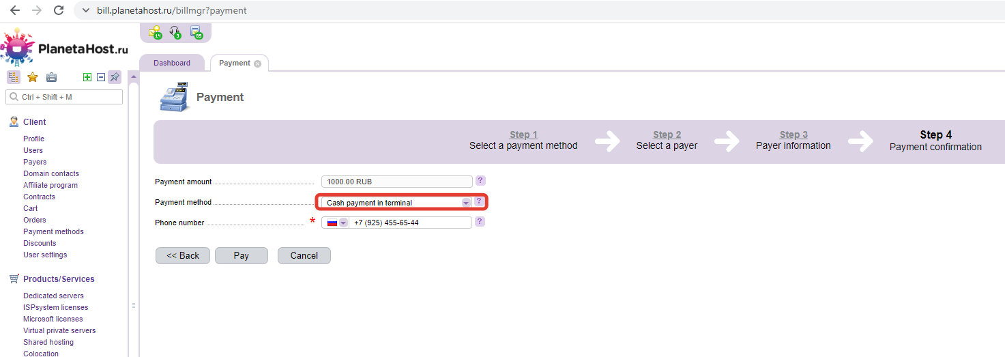Viewport: 1005px width, 357px height.
Task: Close the Payment tab
Action: (x=257, y=63)
